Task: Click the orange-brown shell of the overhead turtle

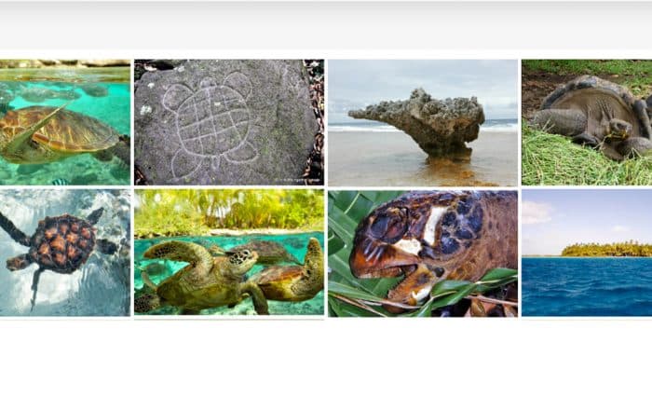Action: tap(63, 243)
